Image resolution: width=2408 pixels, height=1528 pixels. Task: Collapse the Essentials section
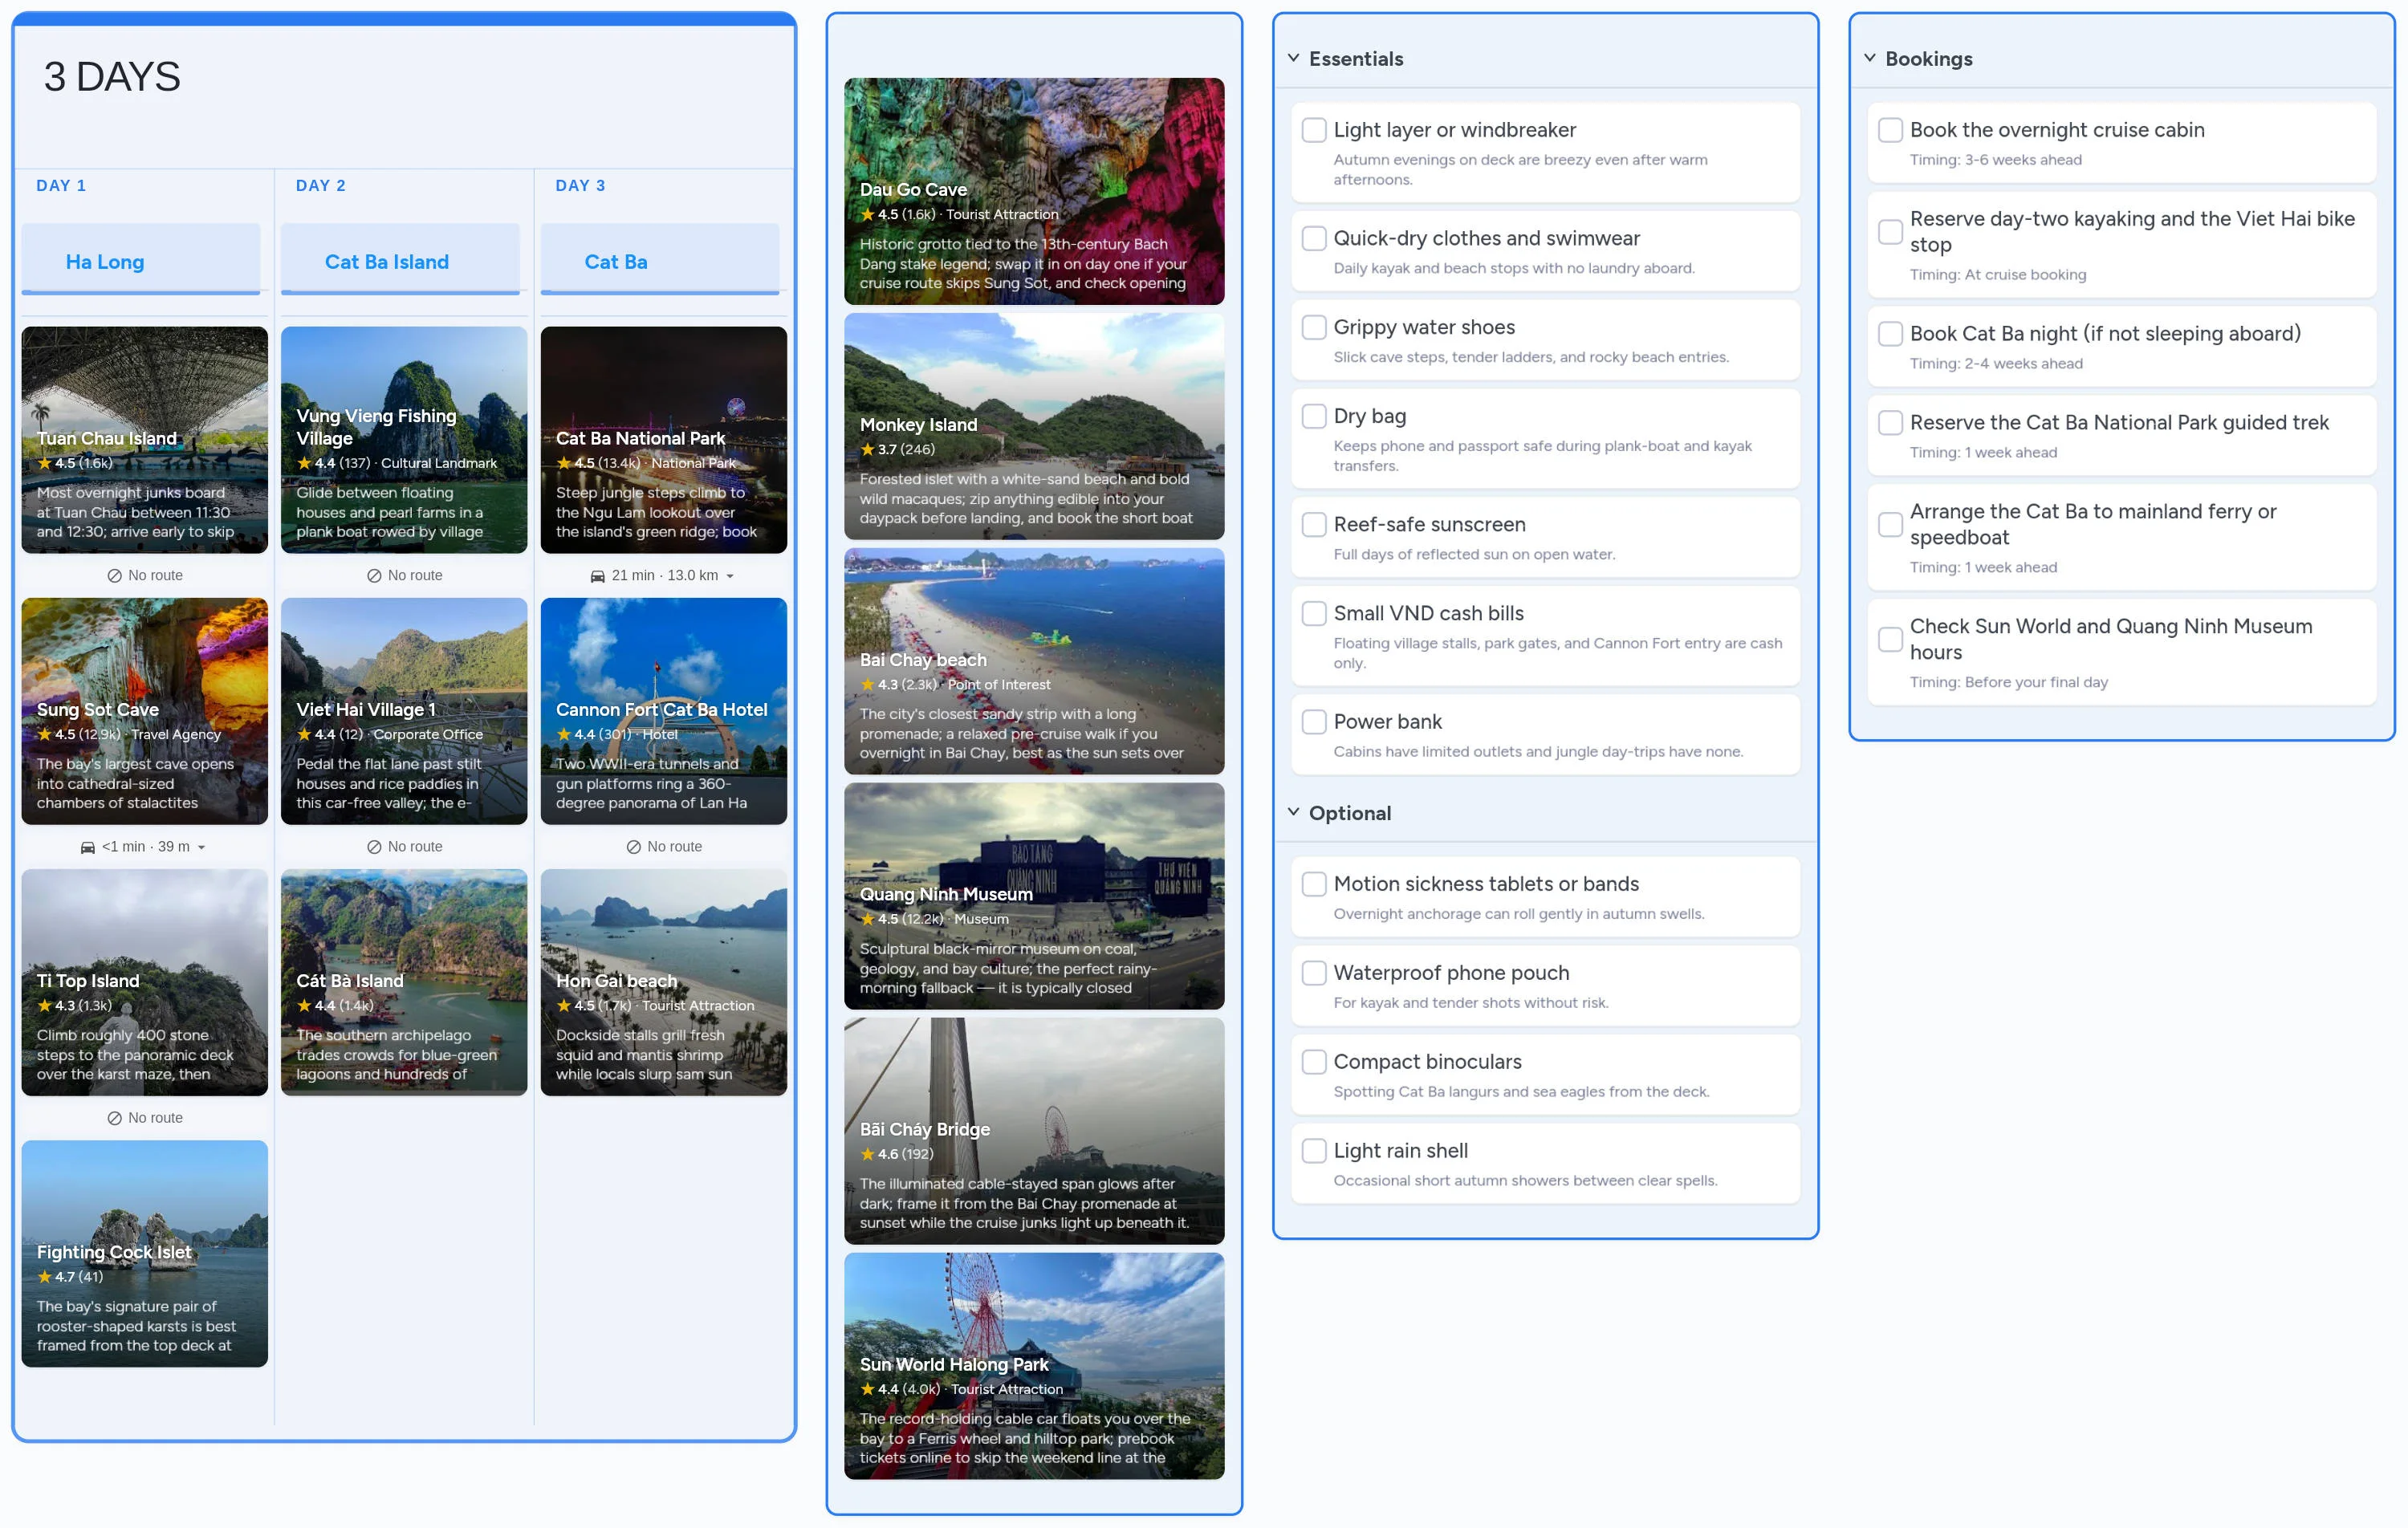(1293, 58)
